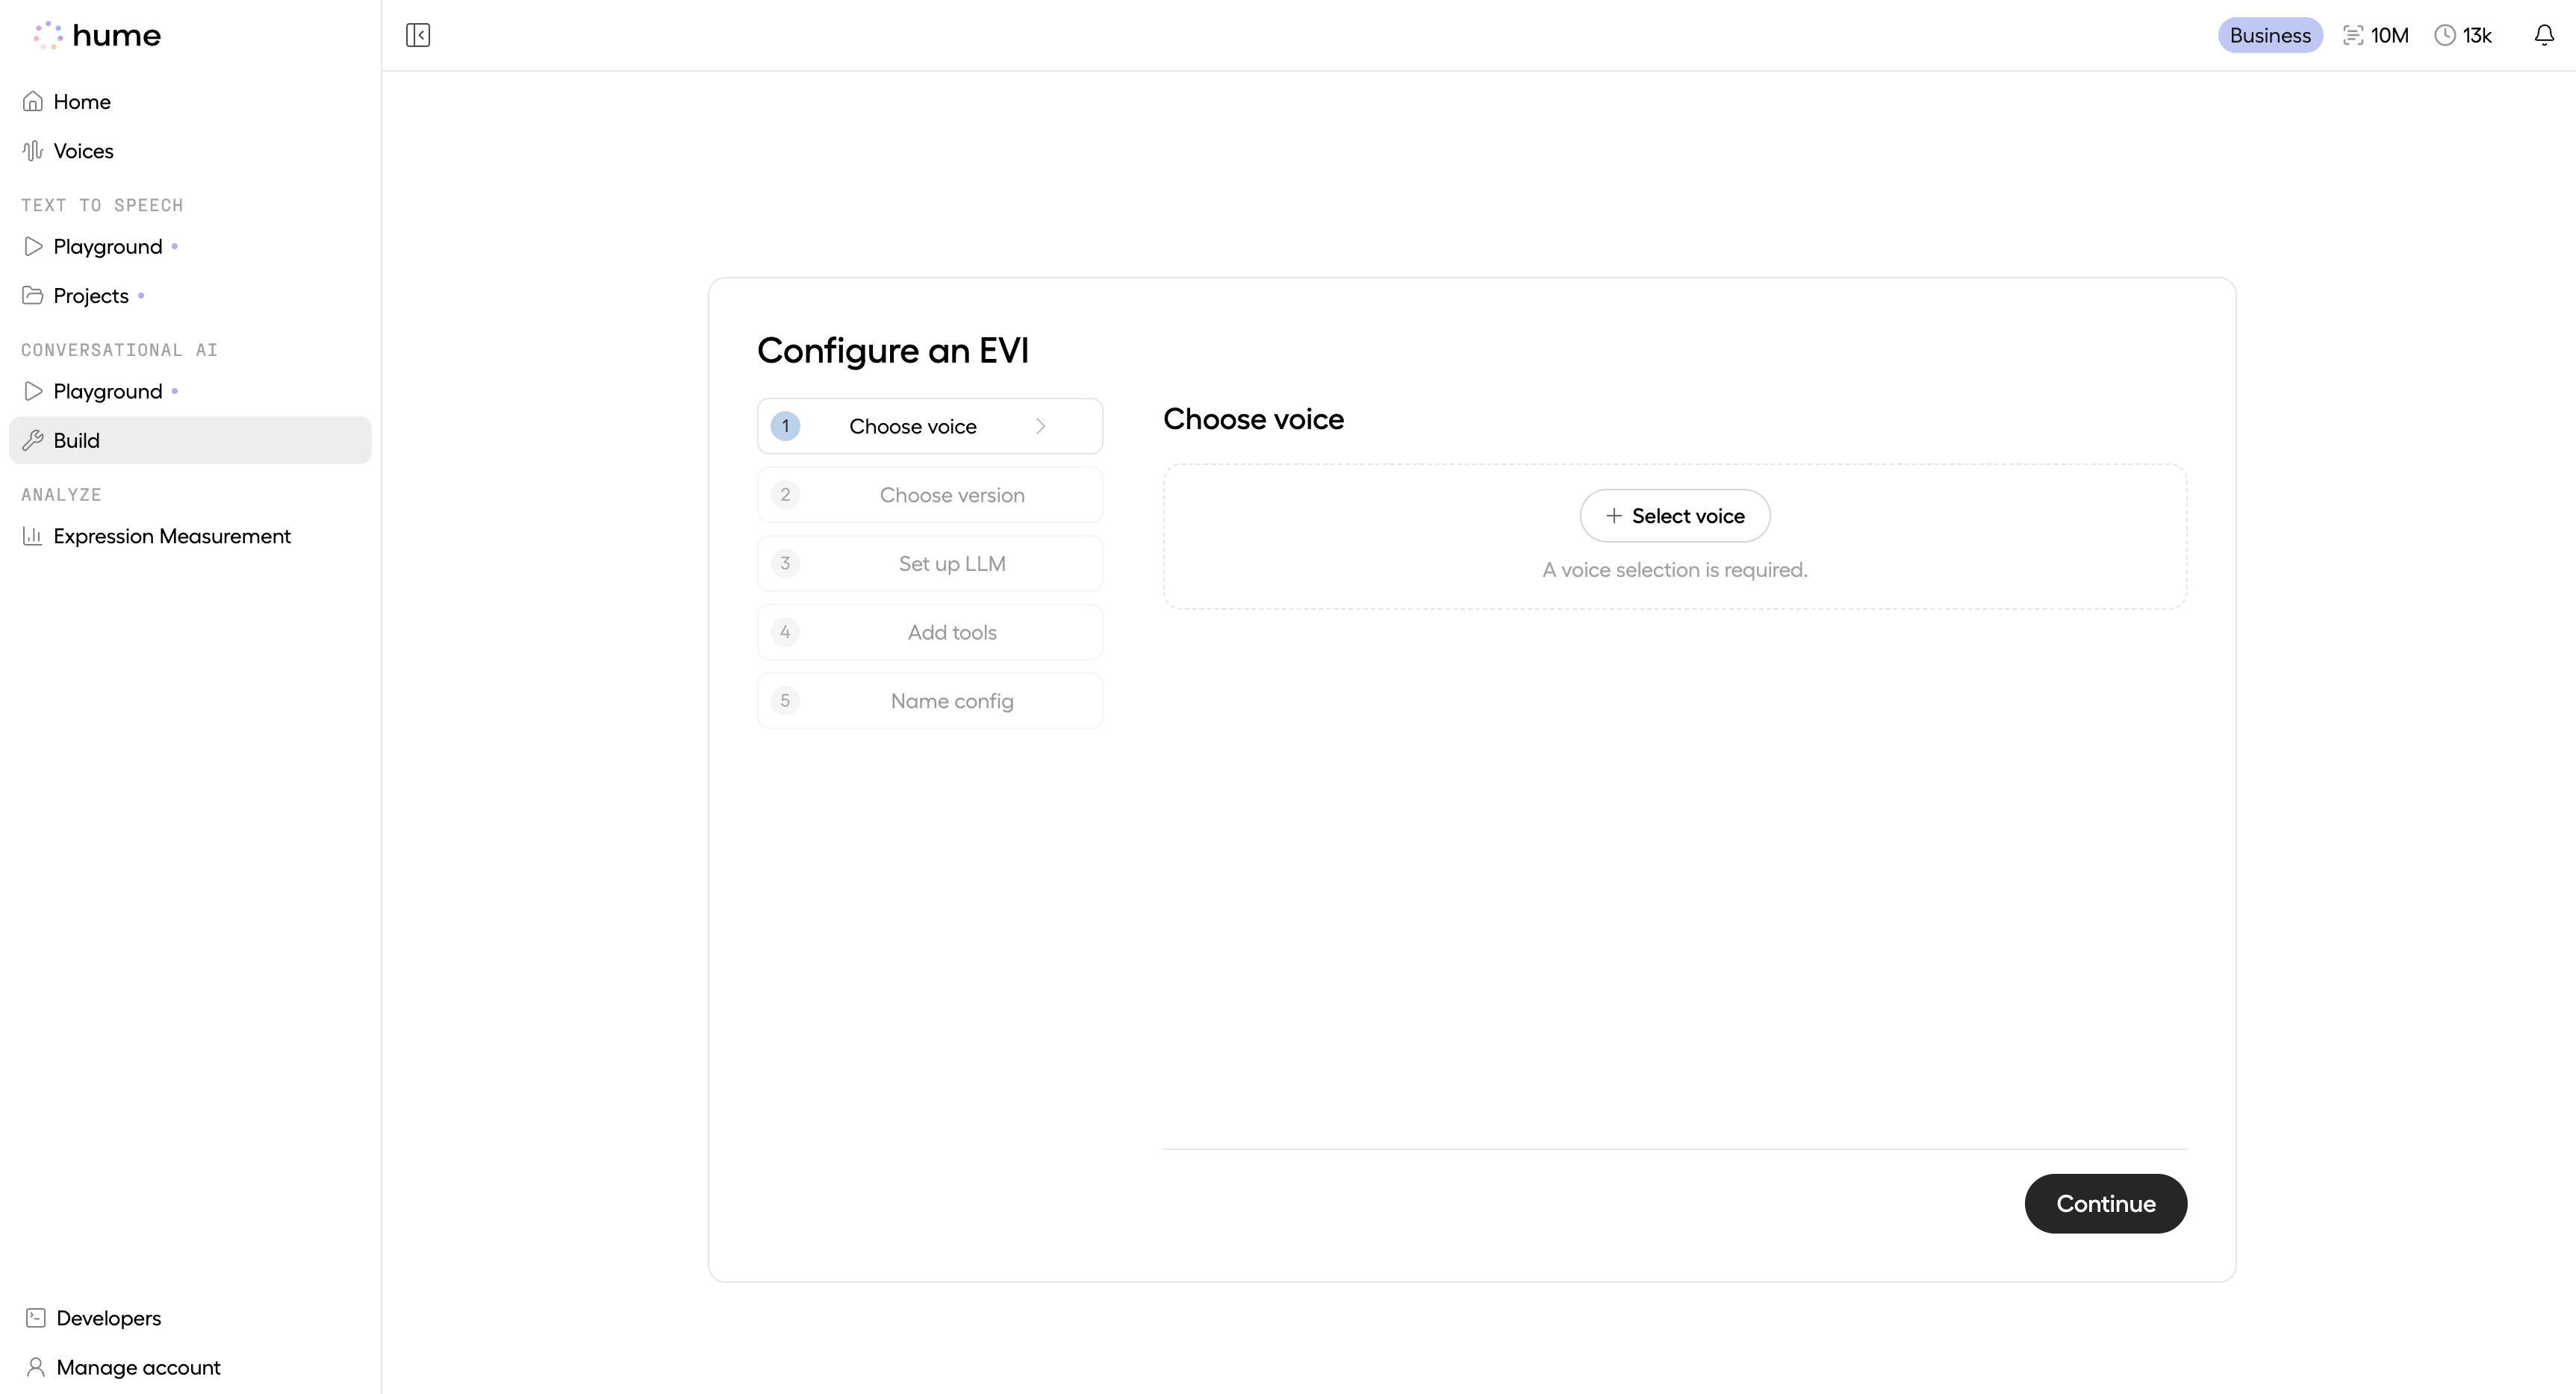This screenshot has height=1394, width=2576.
Task: Open Expression Measurement
Action: [x=171, y=537]
